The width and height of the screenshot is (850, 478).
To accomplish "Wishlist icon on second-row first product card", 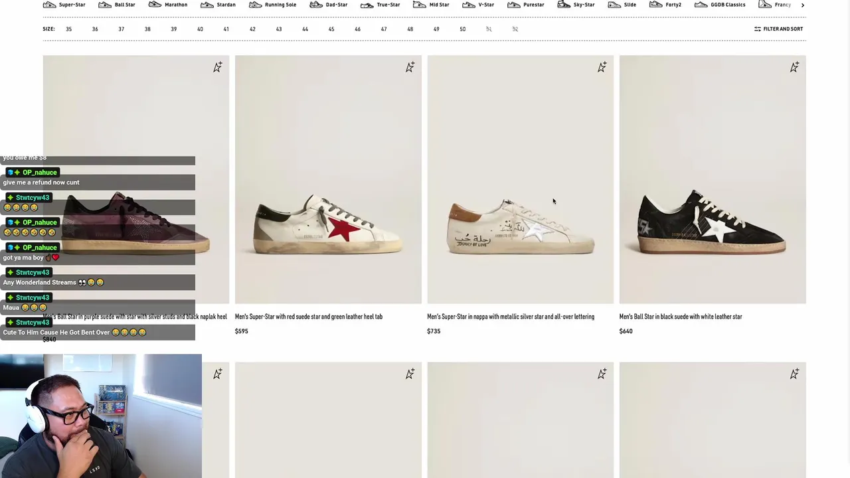I will (x=218, y=374).
